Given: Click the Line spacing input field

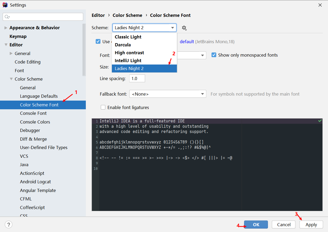Looking at the screenshot, I should coord(137,78).
